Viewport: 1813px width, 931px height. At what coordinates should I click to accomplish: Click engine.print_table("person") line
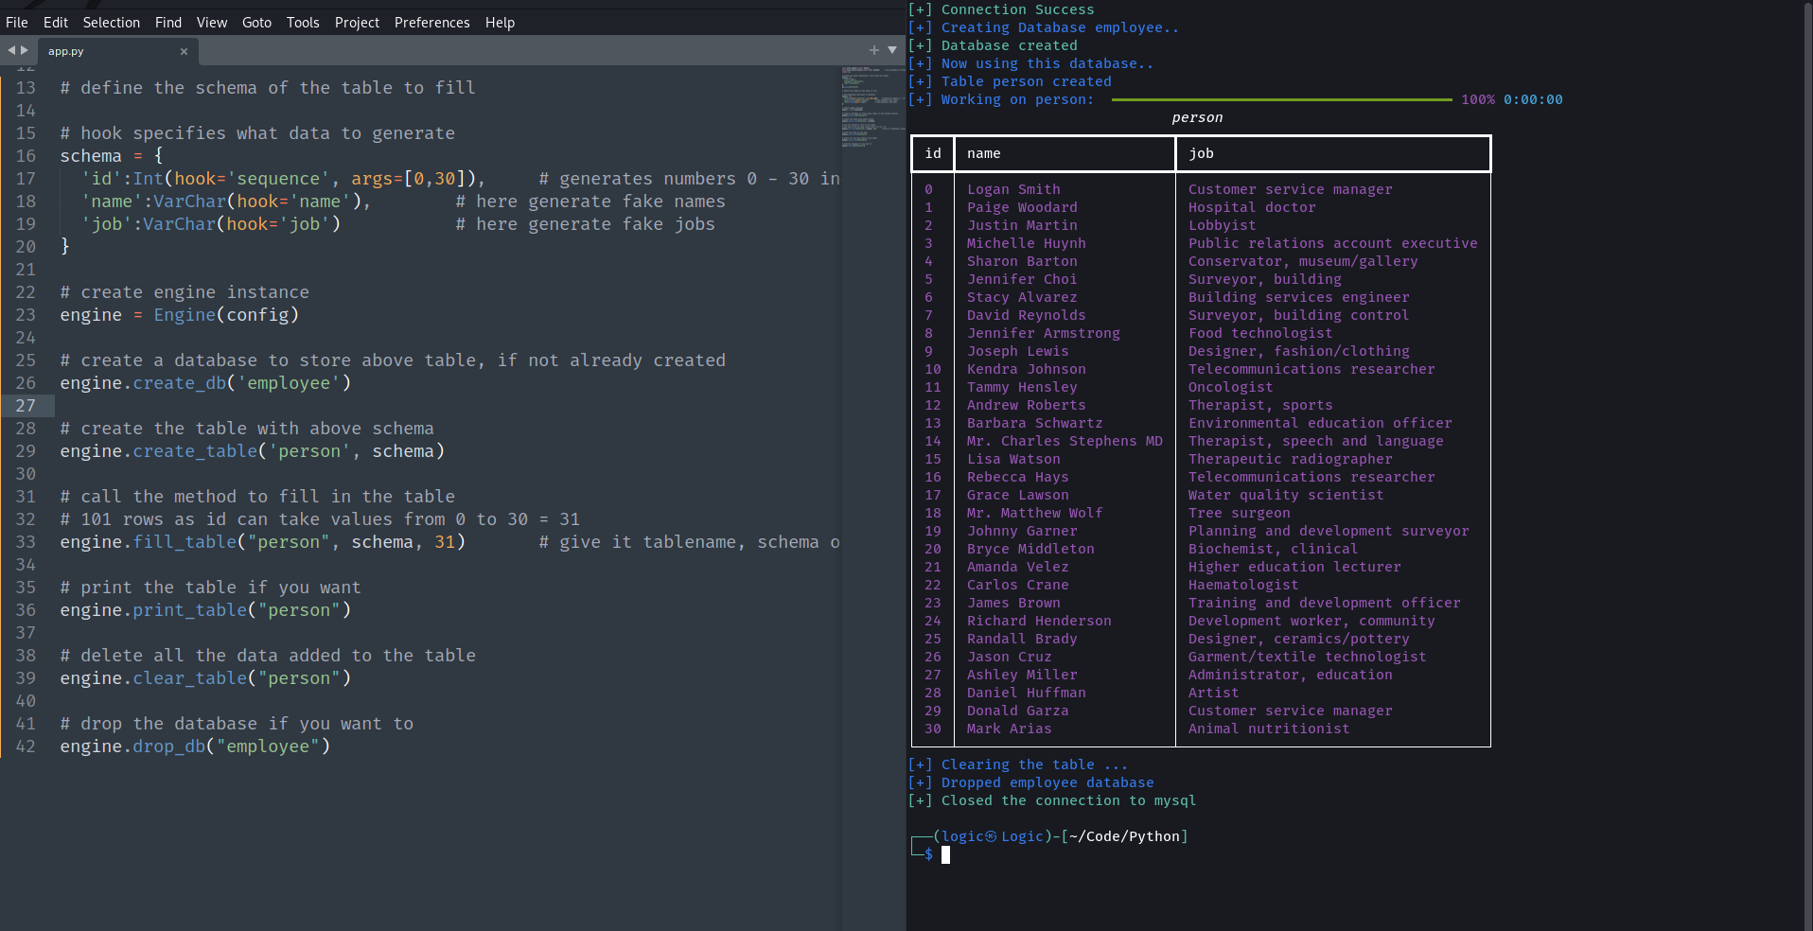[x=205, y=610]
